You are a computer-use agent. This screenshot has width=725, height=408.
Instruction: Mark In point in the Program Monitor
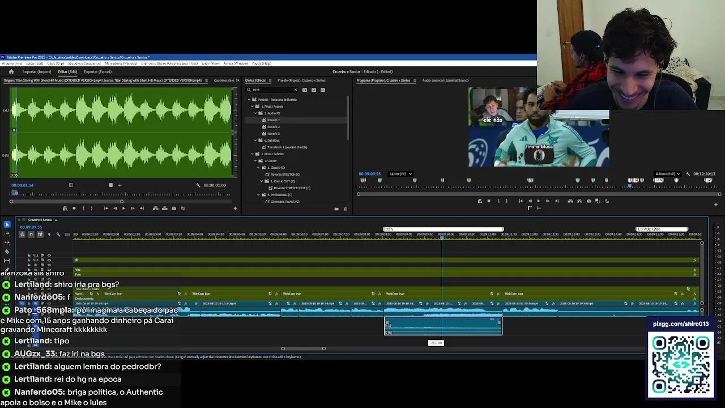click(499, 201)
